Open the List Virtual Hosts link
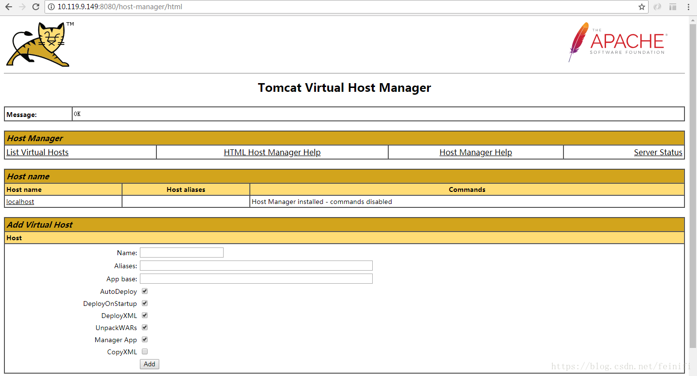Screen dimensions: 697x376 click(x=37, y=152)
